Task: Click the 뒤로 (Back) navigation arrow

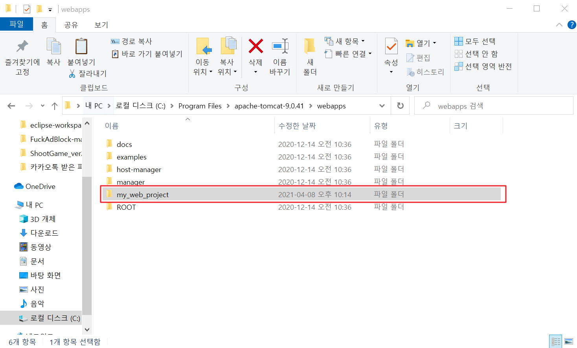Action: pos(11,105)
